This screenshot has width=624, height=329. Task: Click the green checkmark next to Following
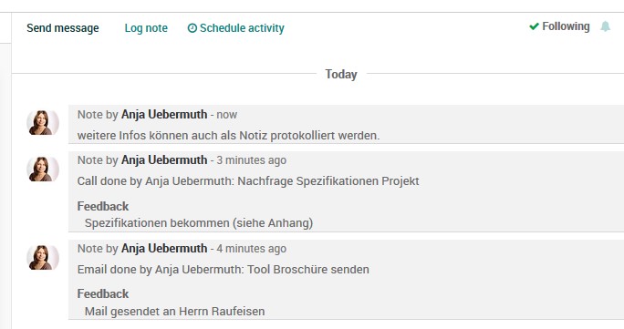(534, 26)
